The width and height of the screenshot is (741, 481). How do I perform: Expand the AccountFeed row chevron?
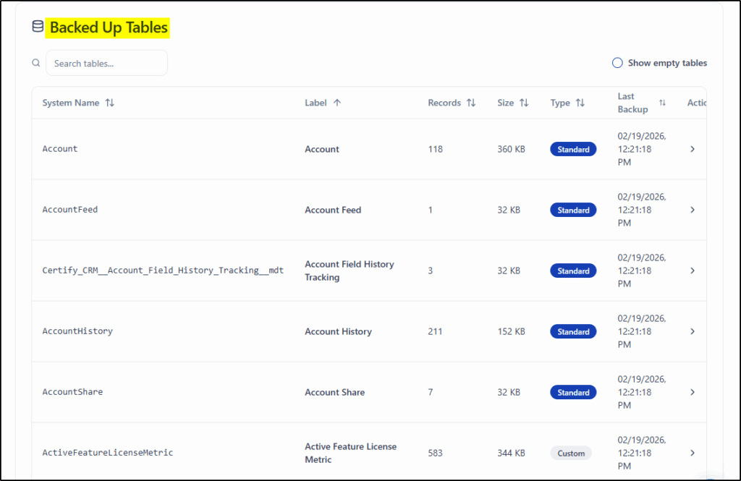(x=692, y=210)
